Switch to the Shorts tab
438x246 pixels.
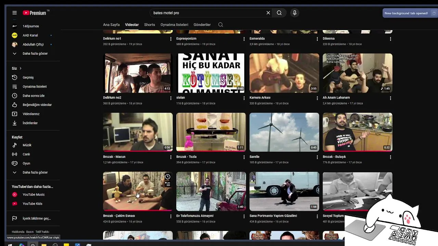point(150,25)
